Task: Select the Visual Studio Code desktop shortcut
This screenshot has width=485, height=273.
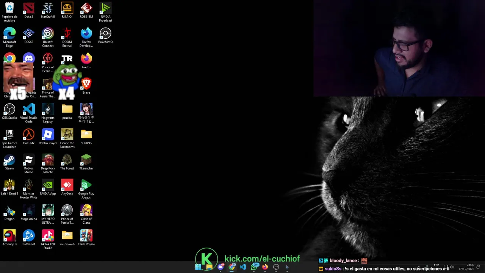Action: click(29, 113)
